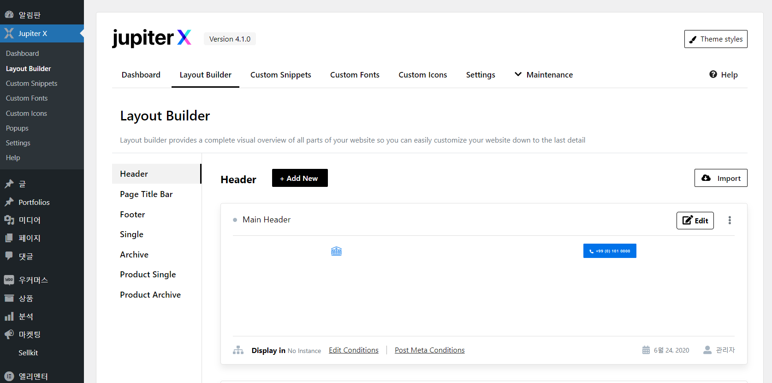Click the Import button
This screenshot has height=383, width=772.
point(721,178)
